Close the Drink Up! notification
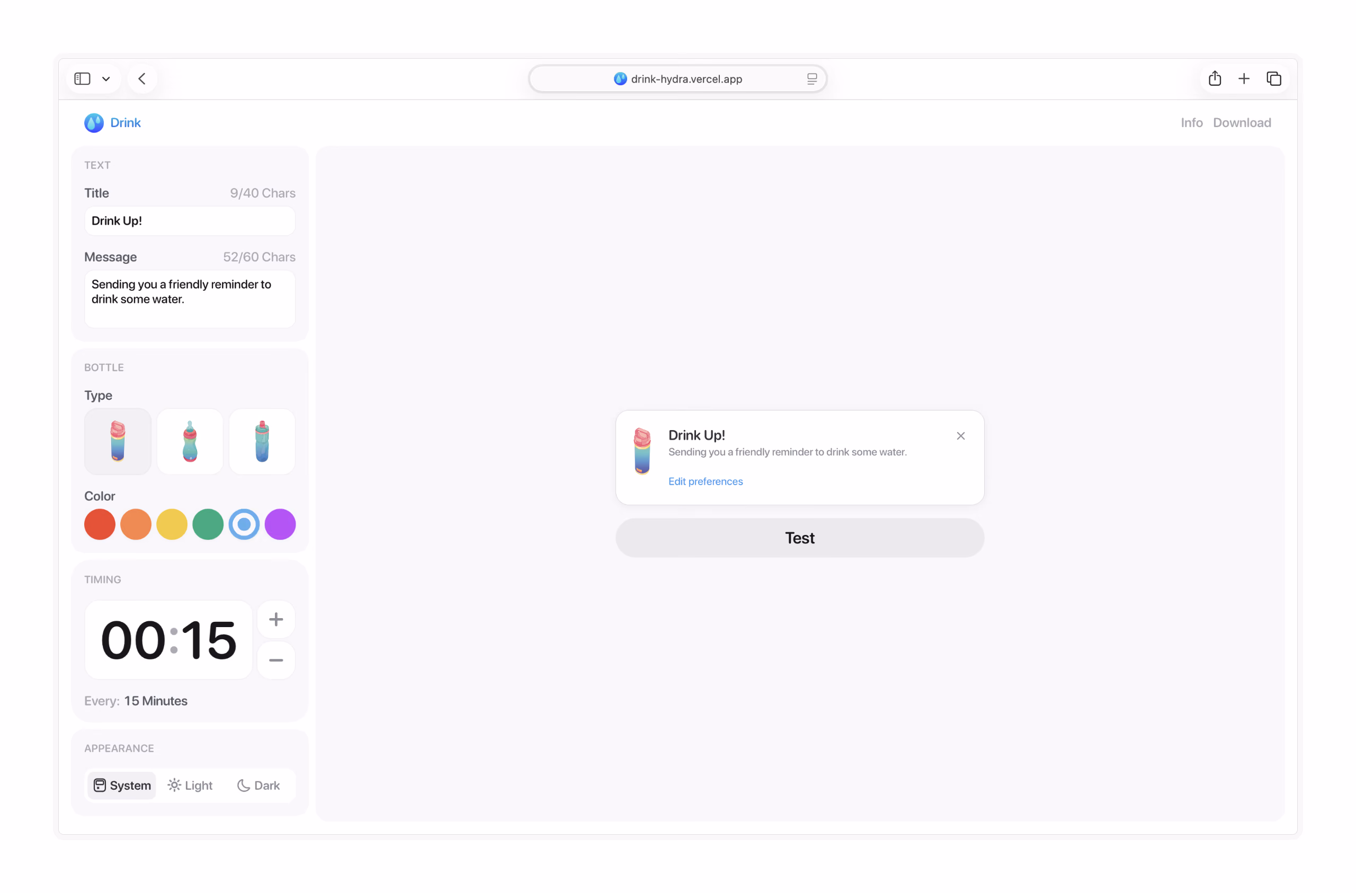The height and width of the screenshot is (893, 1356). click(960, 435)
